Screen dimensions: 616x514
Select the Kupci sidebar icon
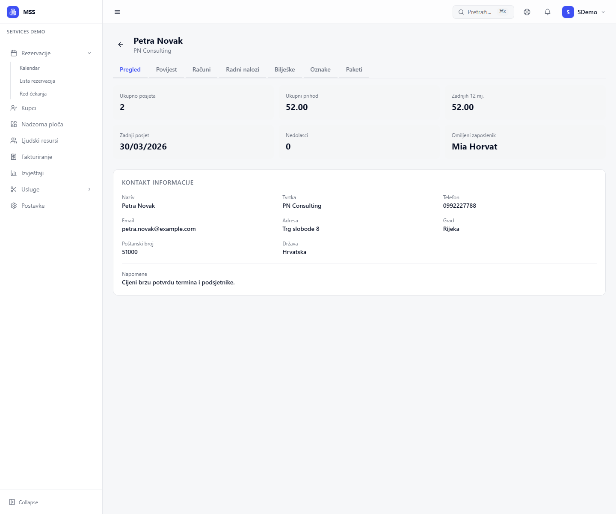(x=13, y=108)
